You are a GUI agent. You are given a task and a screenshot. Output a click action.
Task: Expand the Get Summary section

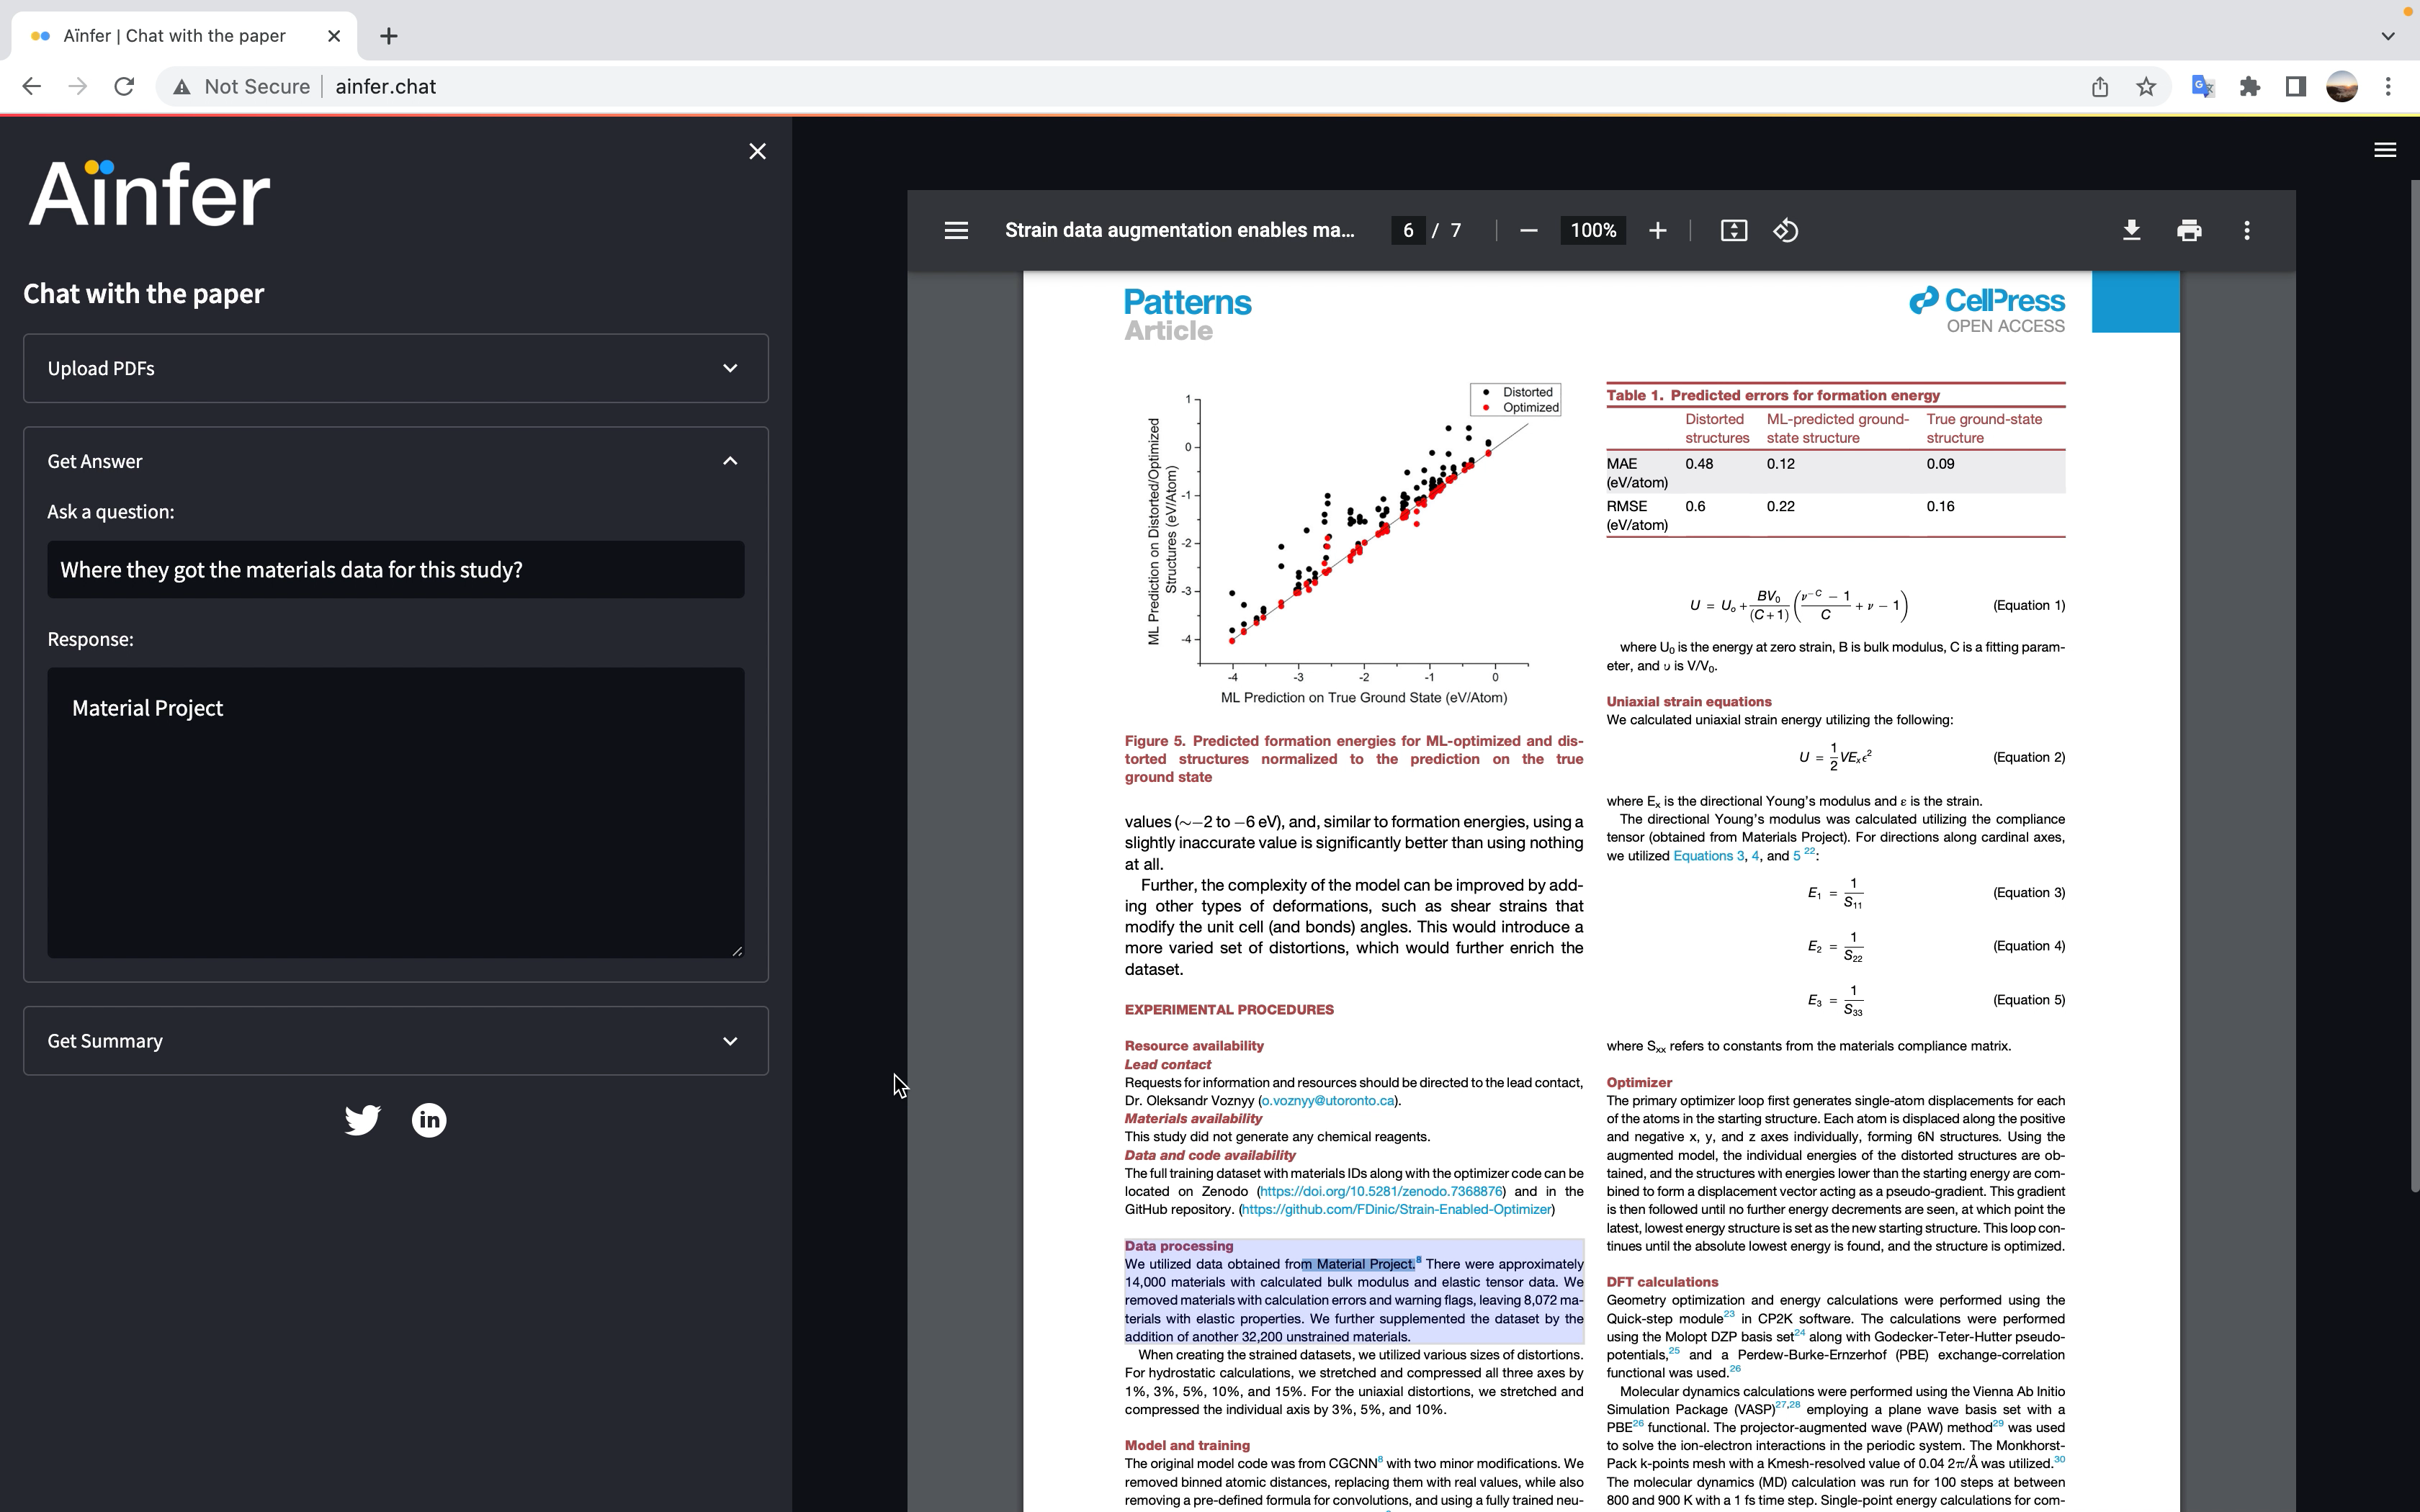pos(396,1041)
